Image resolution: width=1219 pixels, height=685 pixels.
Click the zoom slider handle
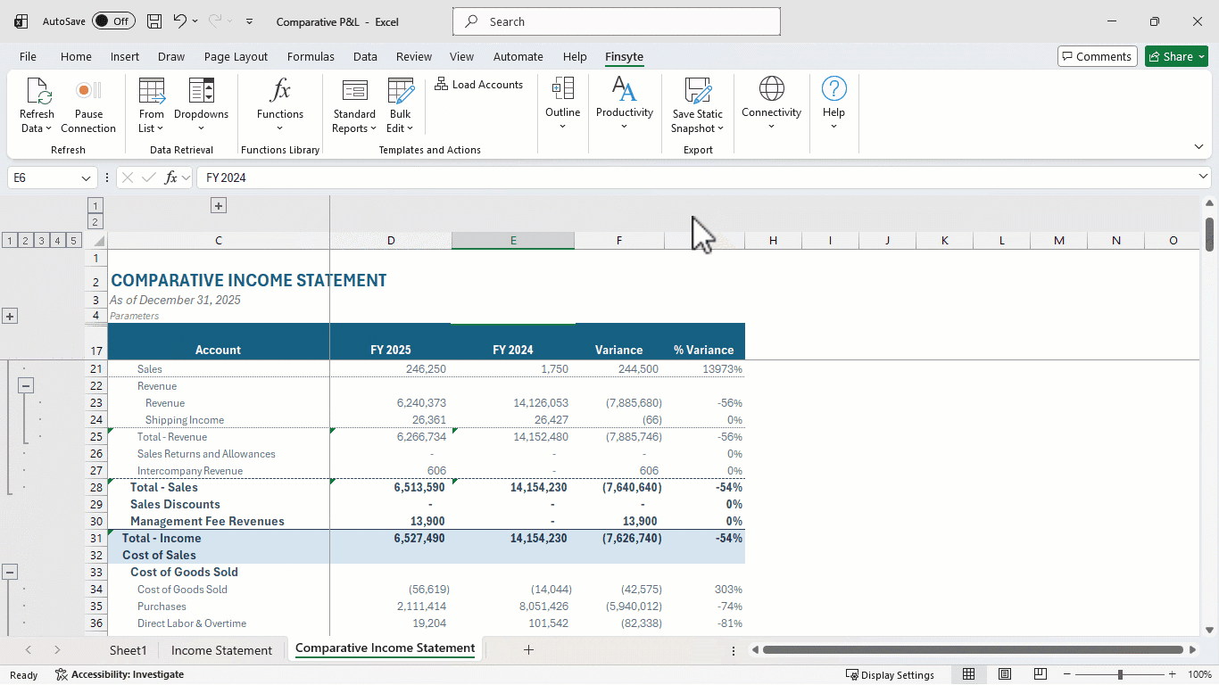[1120, 674]
